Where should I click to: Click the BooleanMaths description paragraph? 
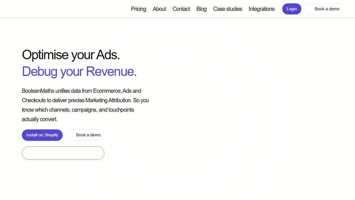85,105
